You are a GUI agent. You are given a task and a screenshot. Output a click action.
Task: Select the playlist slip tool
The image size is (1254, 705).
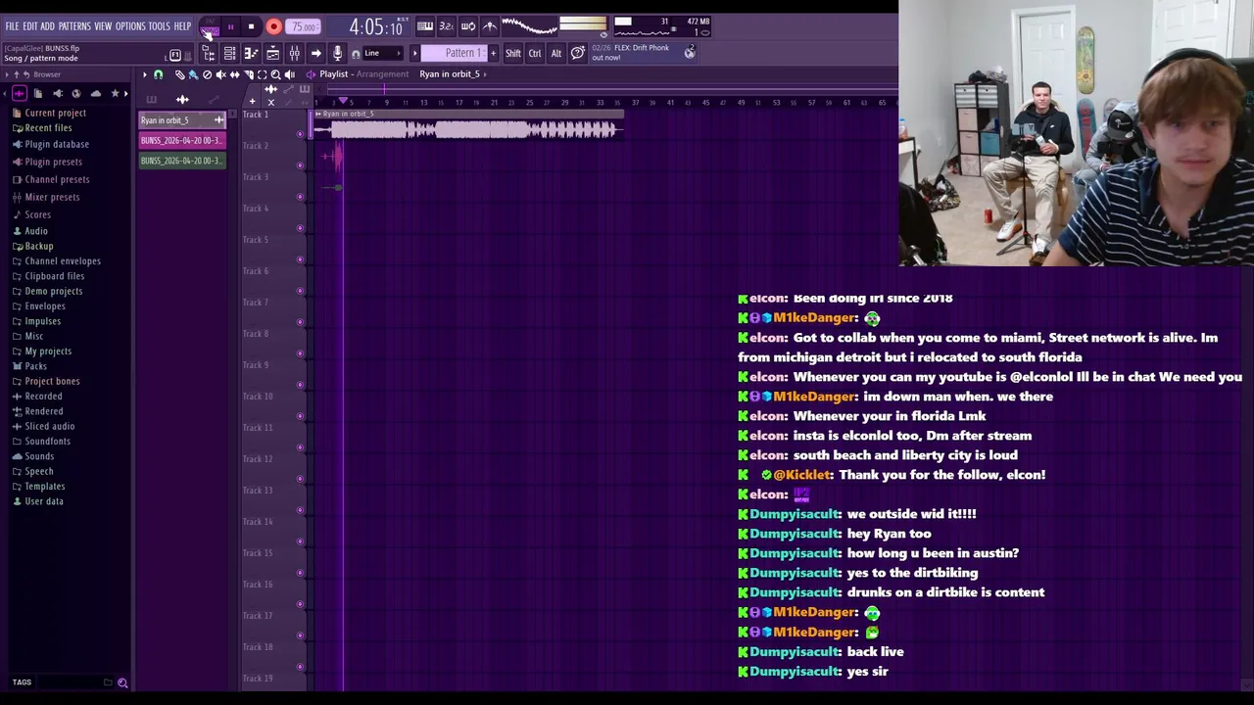pos(234,74)
